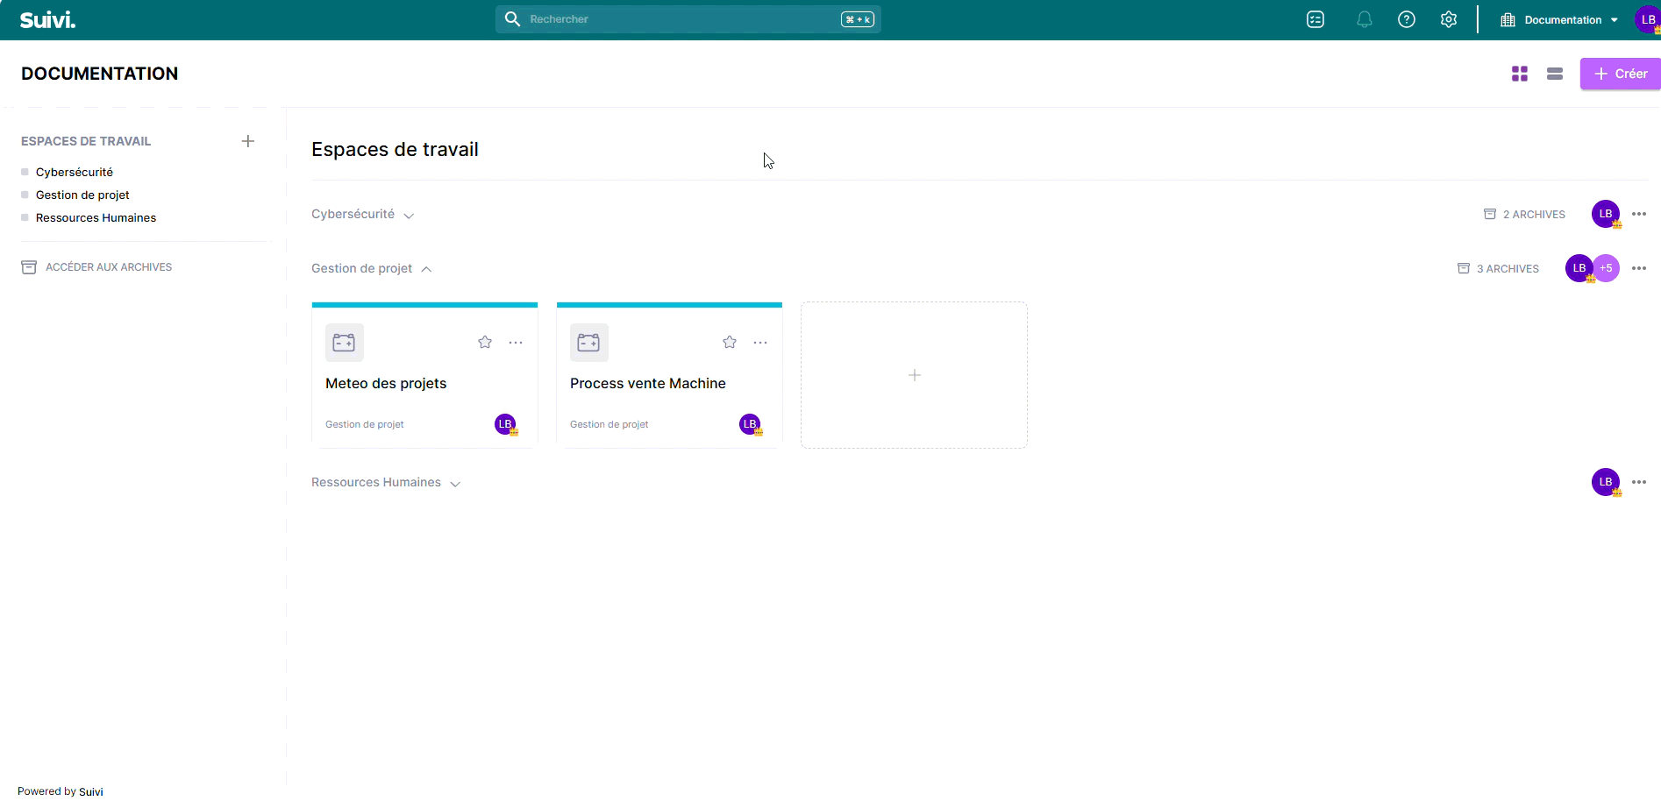Image resolution: width=1661 pixels, height=801 pixels.
Task: Open the help question mark icon
Action: [x=1406, y=19]
